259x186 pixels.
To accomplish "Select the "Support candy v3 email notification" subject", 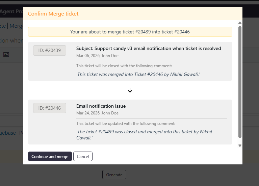I will tap(149, 48).
